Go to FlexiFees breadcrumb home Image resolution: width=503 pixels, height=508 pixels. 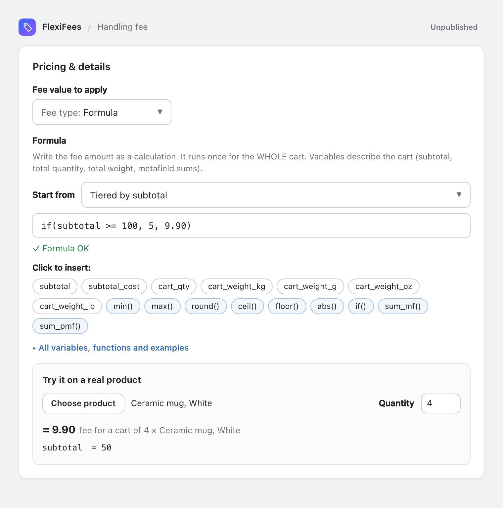(x=62, y=27)
